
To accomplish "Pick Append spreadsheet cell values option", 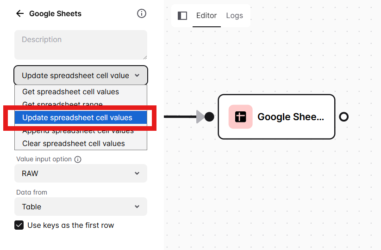I will pos(78,132).
